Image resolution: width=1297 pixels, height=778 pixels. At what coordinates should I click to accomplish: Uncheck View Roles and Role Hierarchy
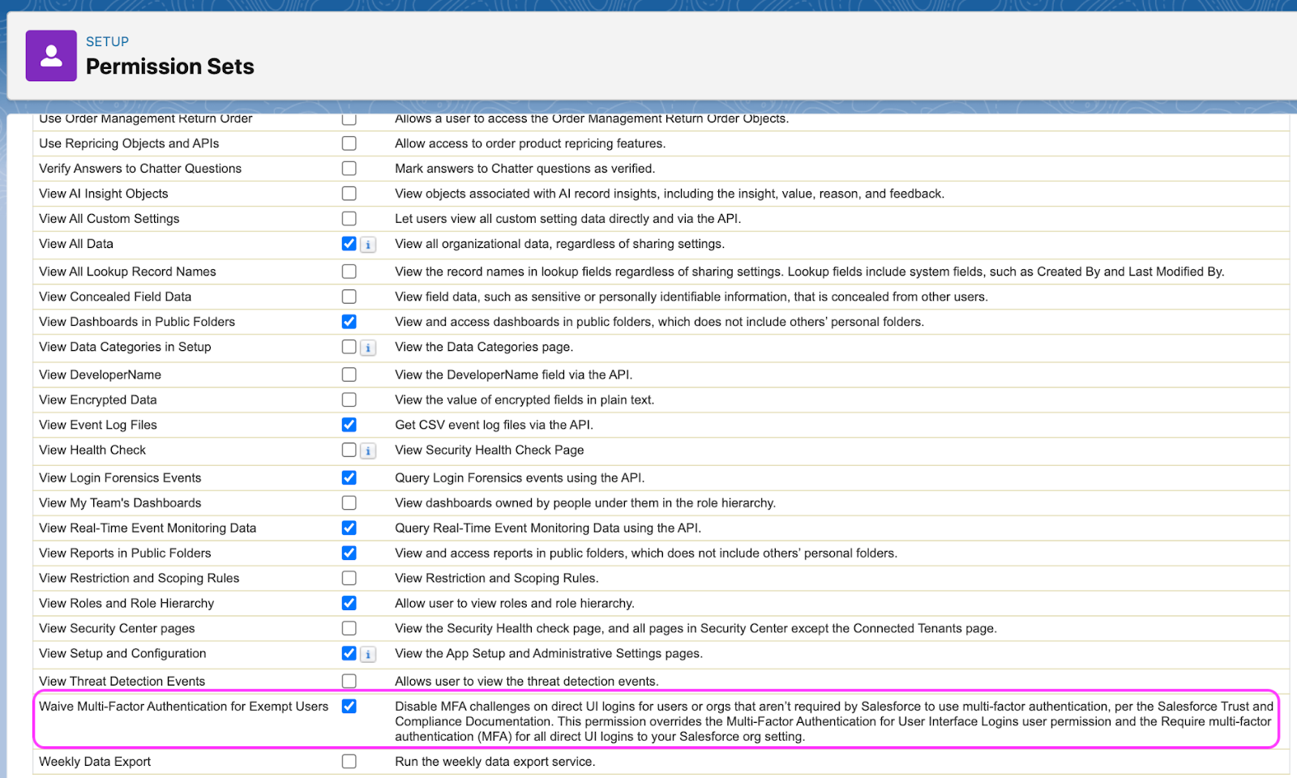pos(349,604)
